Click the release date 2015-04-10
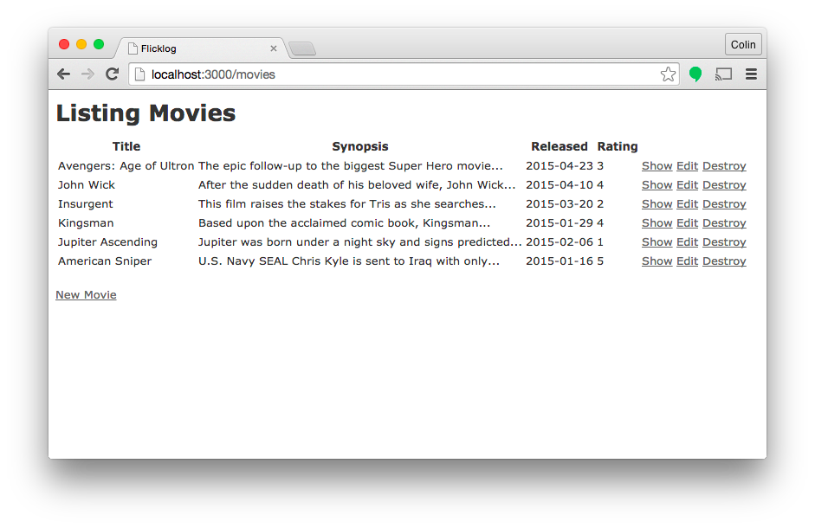The width and height of the screenshot is (815, 528). [560, 185]
